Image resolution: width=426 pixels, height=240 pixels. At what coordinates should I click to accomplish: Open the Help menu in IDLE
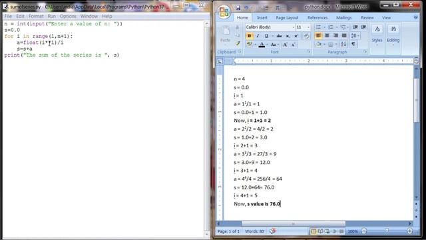(107, 16)
